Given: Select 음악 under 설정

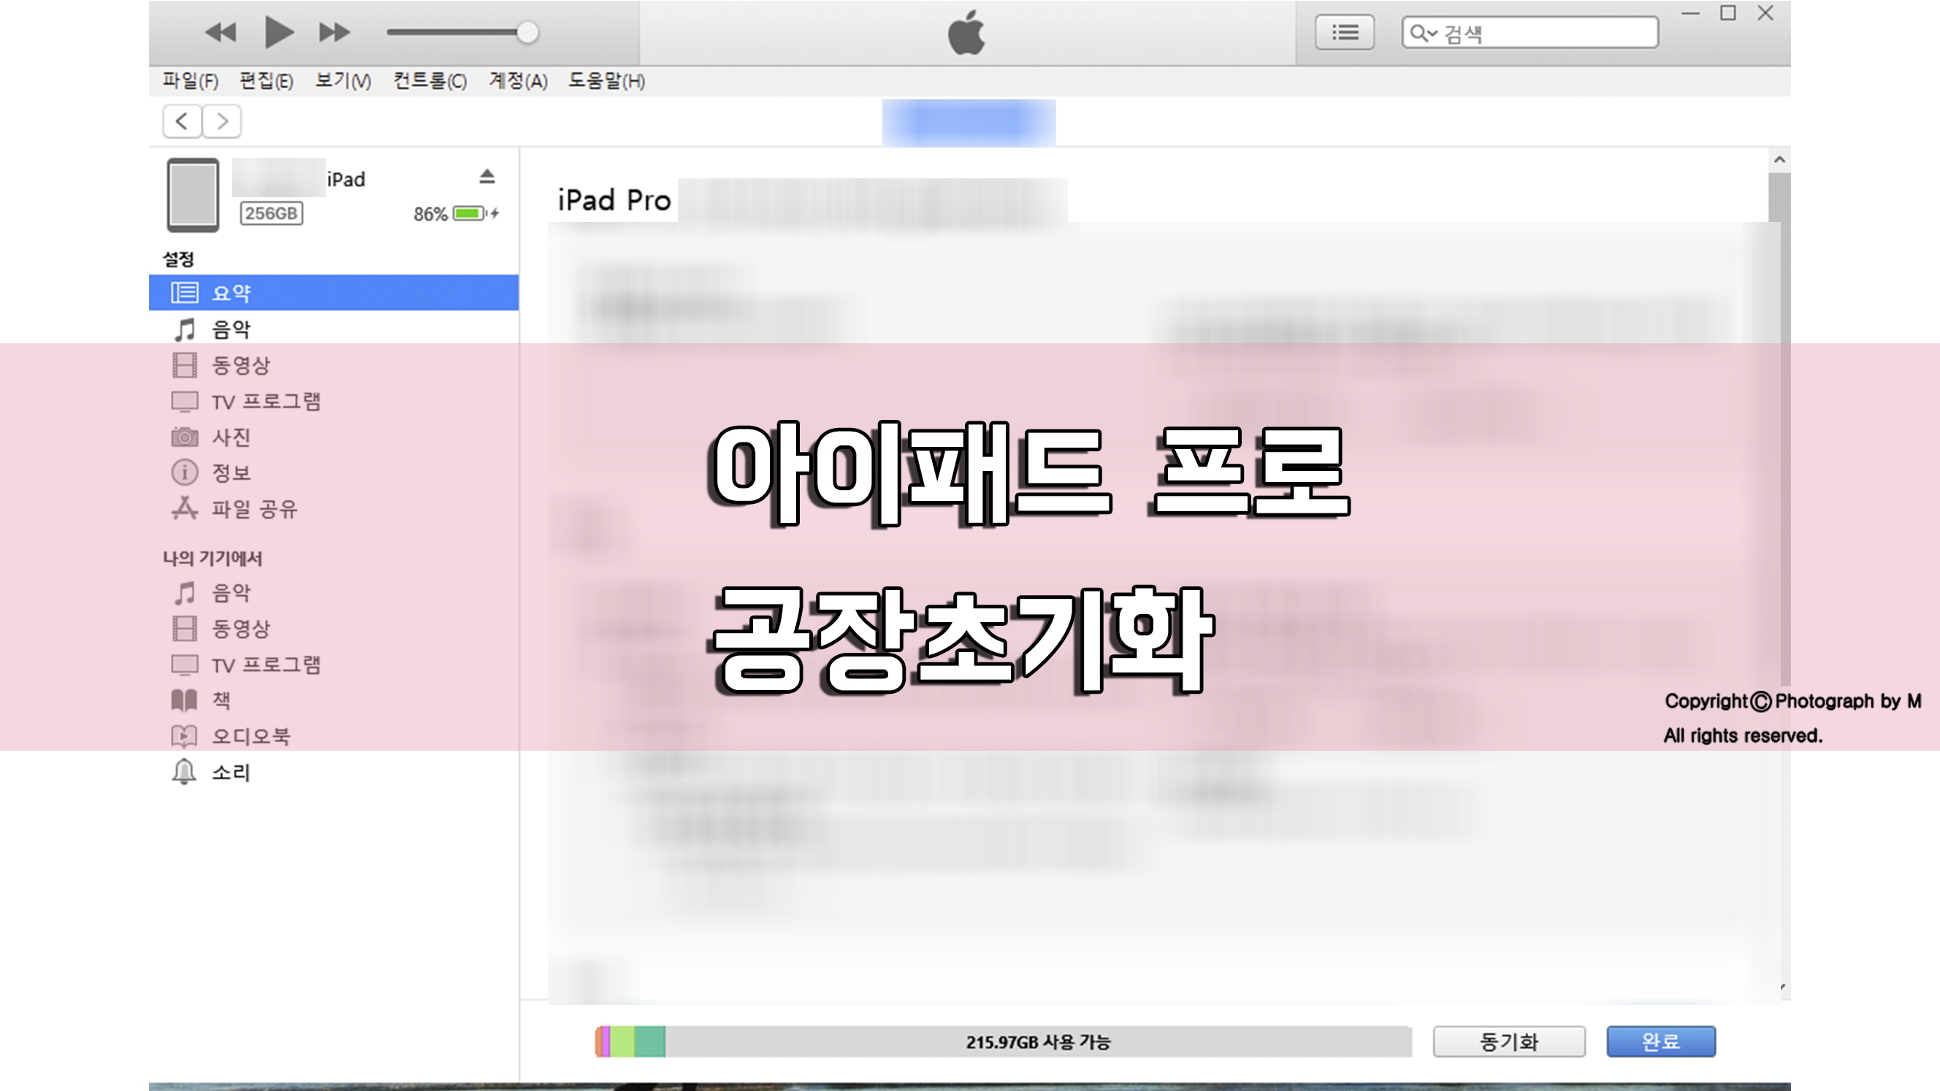Looking at the screenshot, I should (x=232, y=329).
